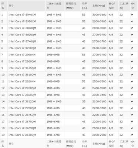Click the Intel Core i7 2860QM model text
Screen dimensions: 138x148
[22, 61]
